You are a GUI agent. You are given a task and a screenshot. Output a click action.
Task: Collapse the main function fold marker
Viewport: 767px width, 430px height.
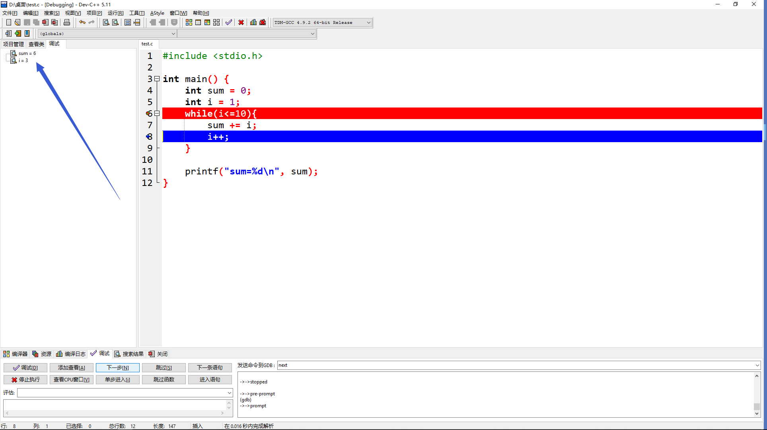[x=157, y=79]
